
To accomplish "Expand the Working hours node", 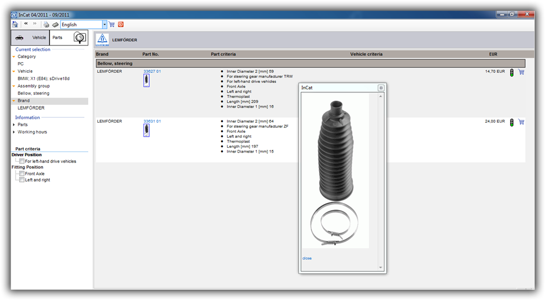I will click(13, 132).
